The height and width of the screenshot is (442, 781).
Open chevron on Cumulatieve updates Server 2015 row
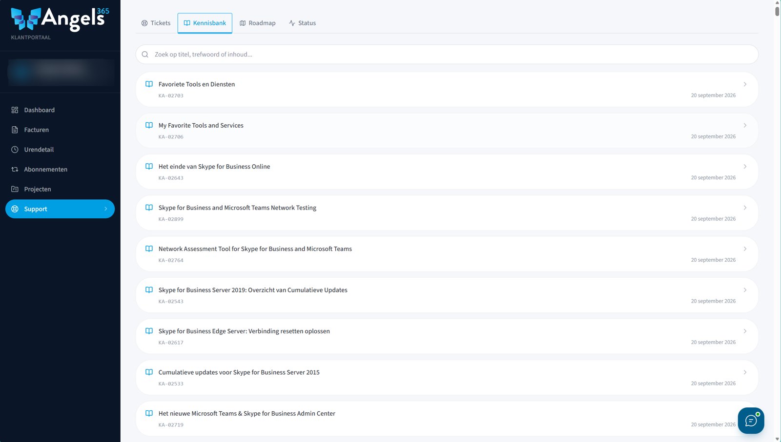[x=745, y=372]
